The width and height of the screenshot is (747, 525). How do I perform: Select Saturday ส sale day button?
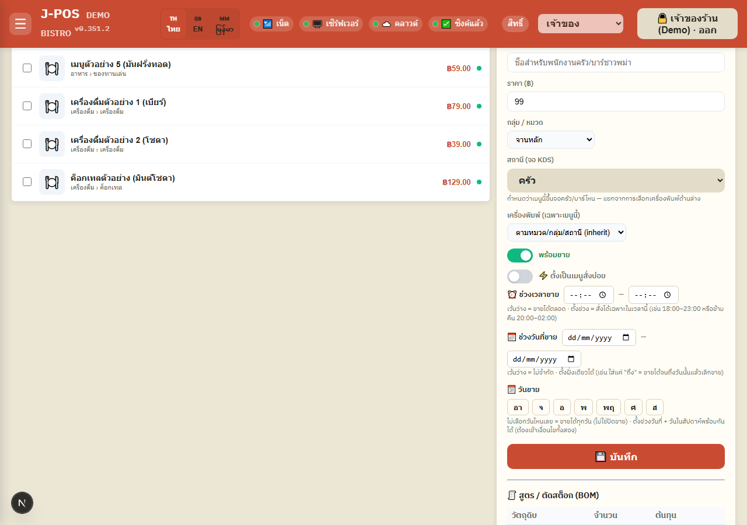pyautogui.click(x=655, y=407)
